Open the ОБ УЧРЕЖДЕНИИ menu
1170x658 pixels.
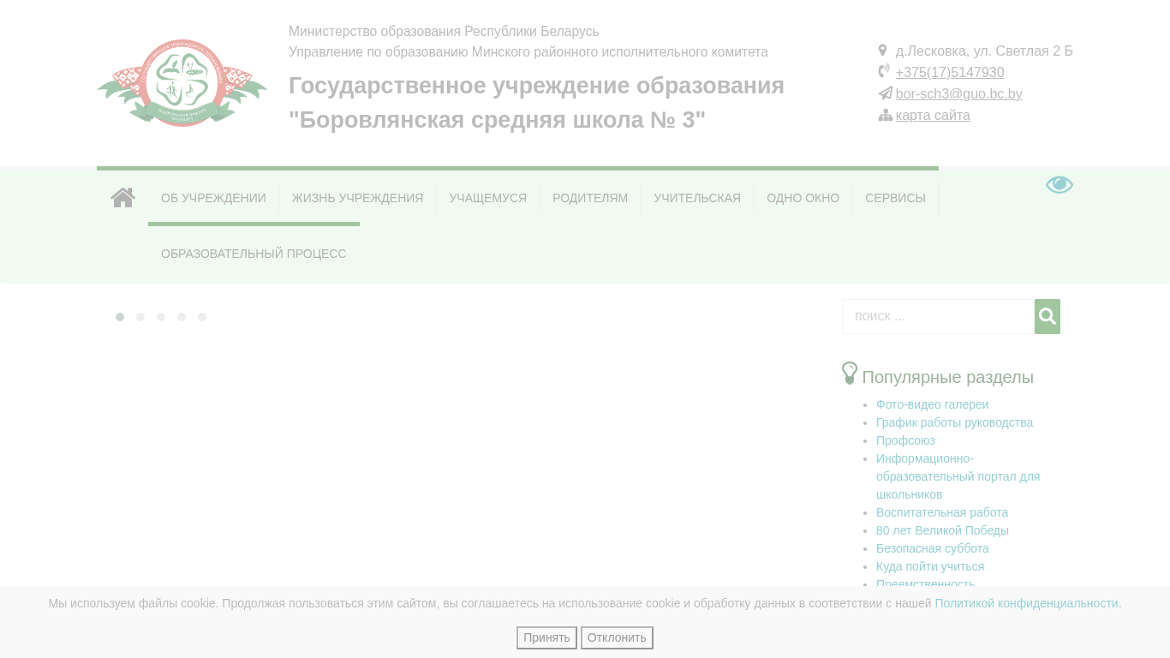pos(213,198)
